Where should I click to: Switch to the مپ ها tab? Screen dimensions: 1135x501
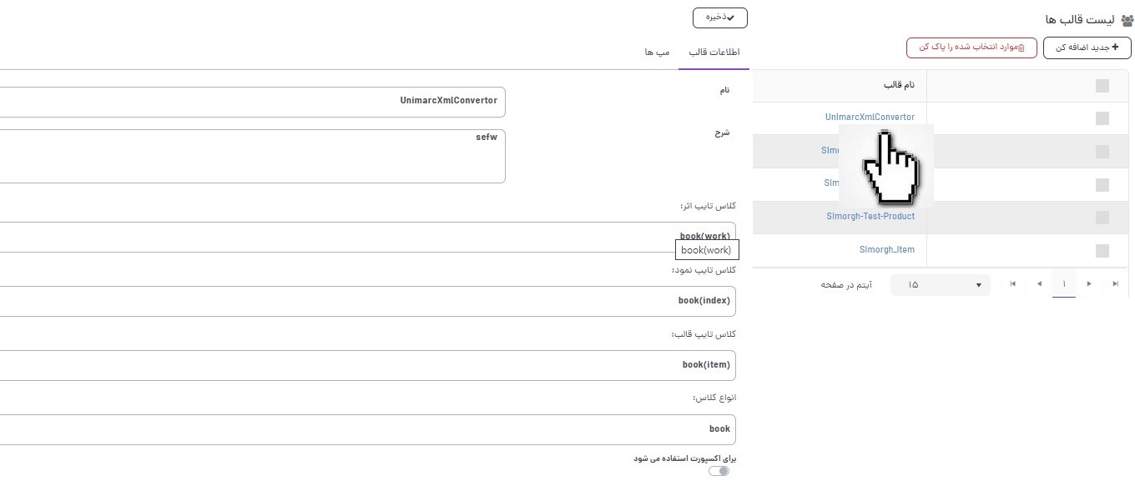[657, 53]
